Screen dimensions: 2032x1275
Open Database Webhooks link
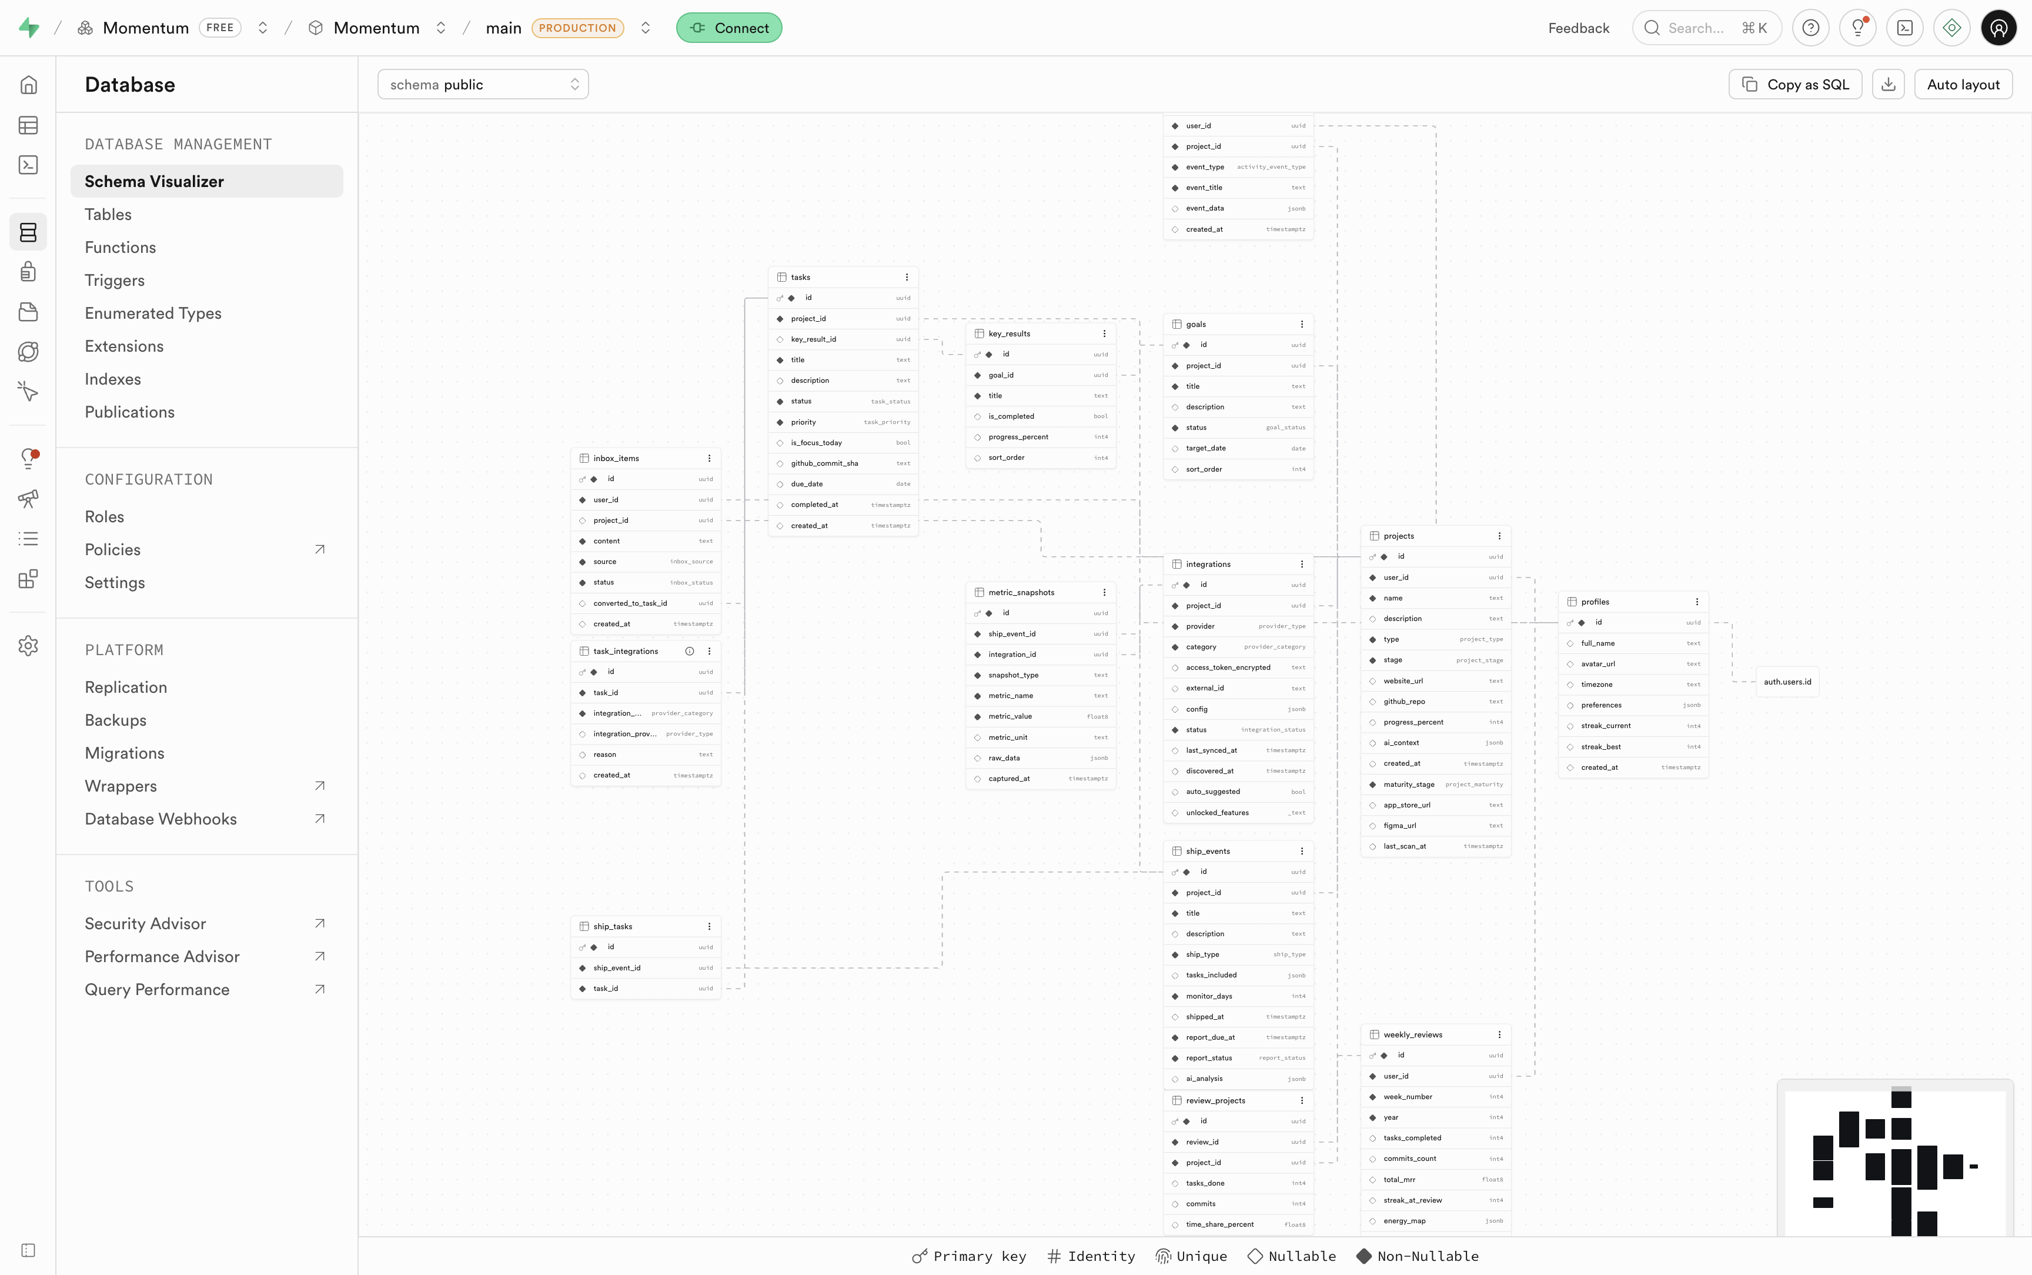[x=206, y=819]
